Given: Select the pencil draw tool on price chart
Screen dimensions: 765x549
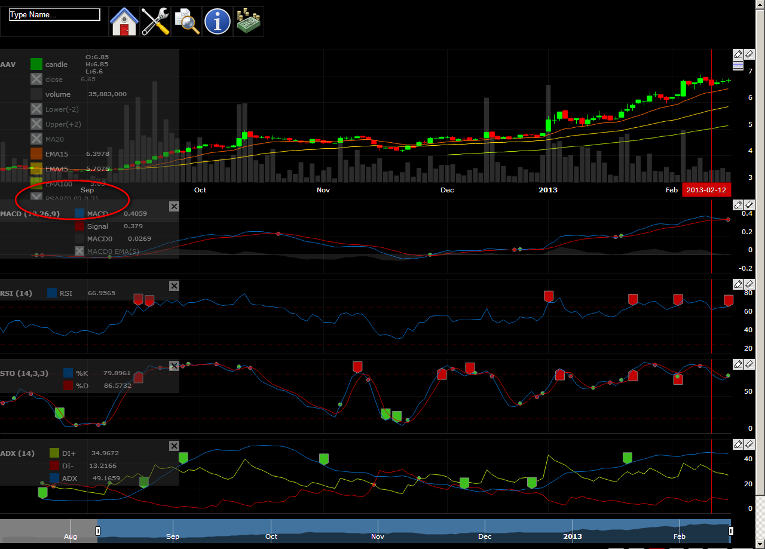Looking at the screenshot, I should coord(738,54).
